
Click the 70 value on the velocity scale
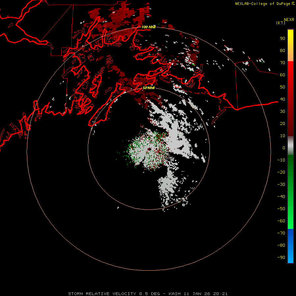[x=283, y=63]
